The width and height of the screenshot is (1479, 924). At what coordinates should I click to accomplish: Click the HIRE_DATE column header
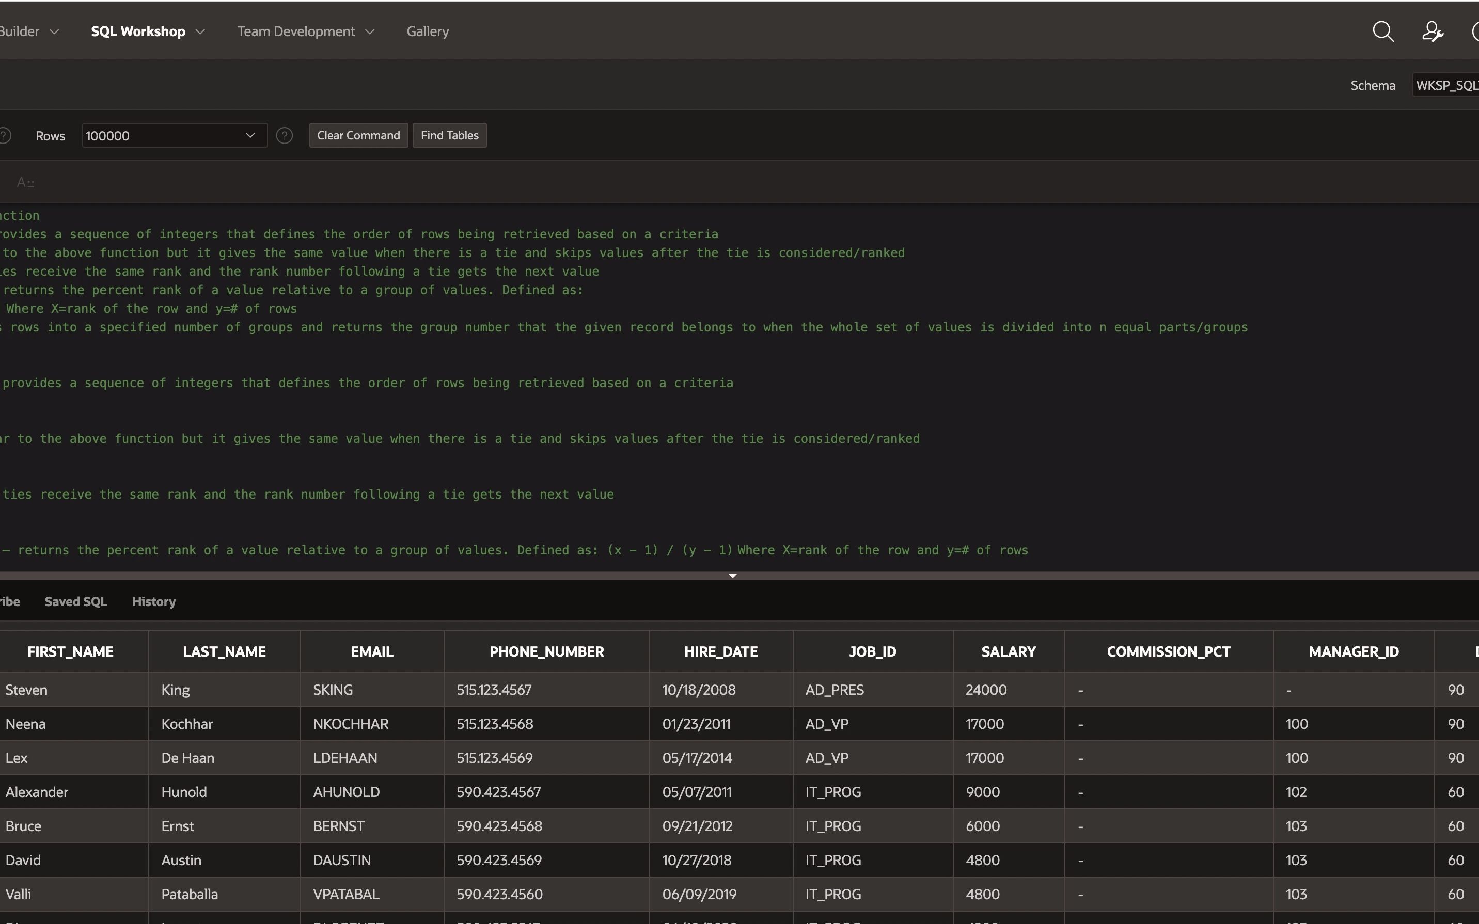pyautogui.click(x=720, y=651)
